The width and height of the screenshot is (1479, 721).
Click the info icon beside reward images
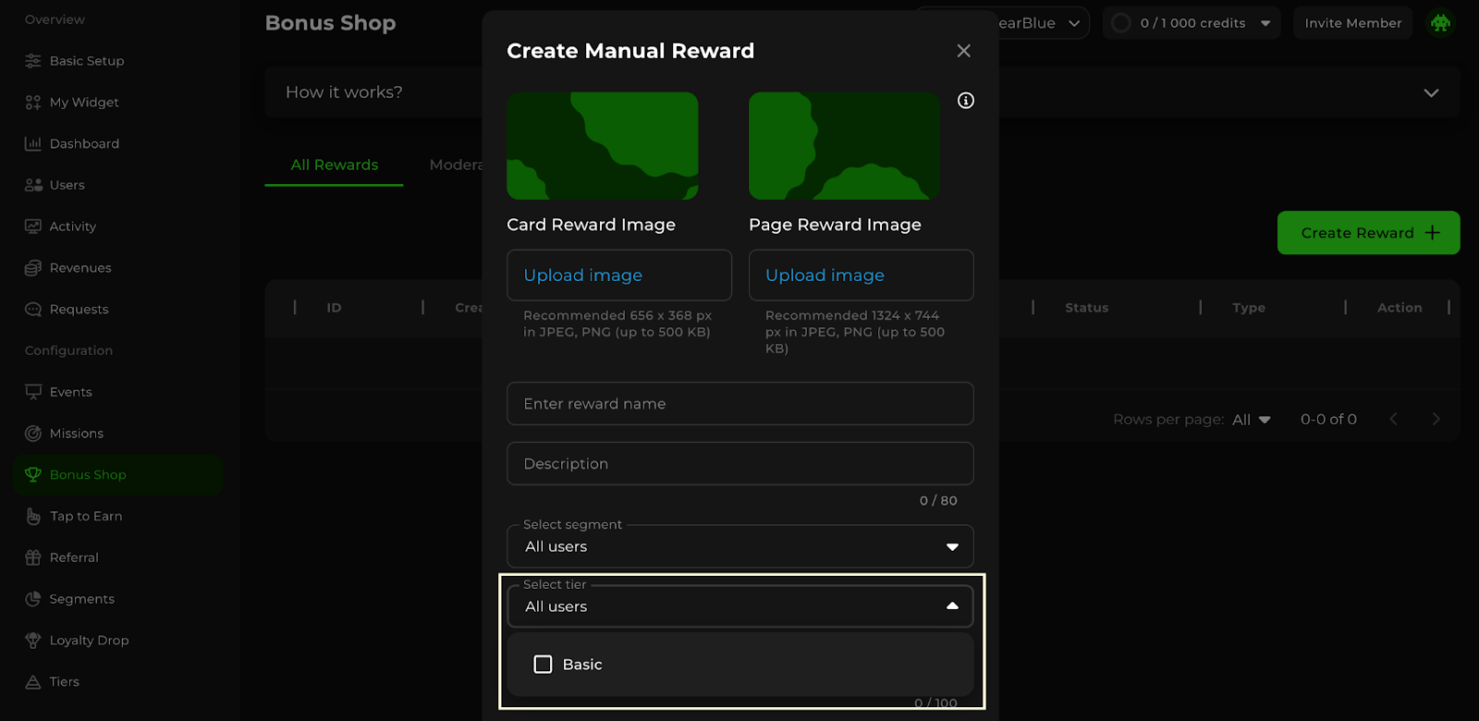(x=965, y=101)
